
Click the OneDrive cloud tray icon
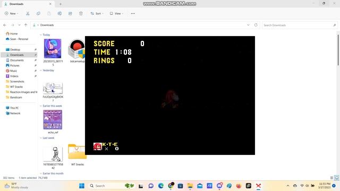click(x=295, y=186)
